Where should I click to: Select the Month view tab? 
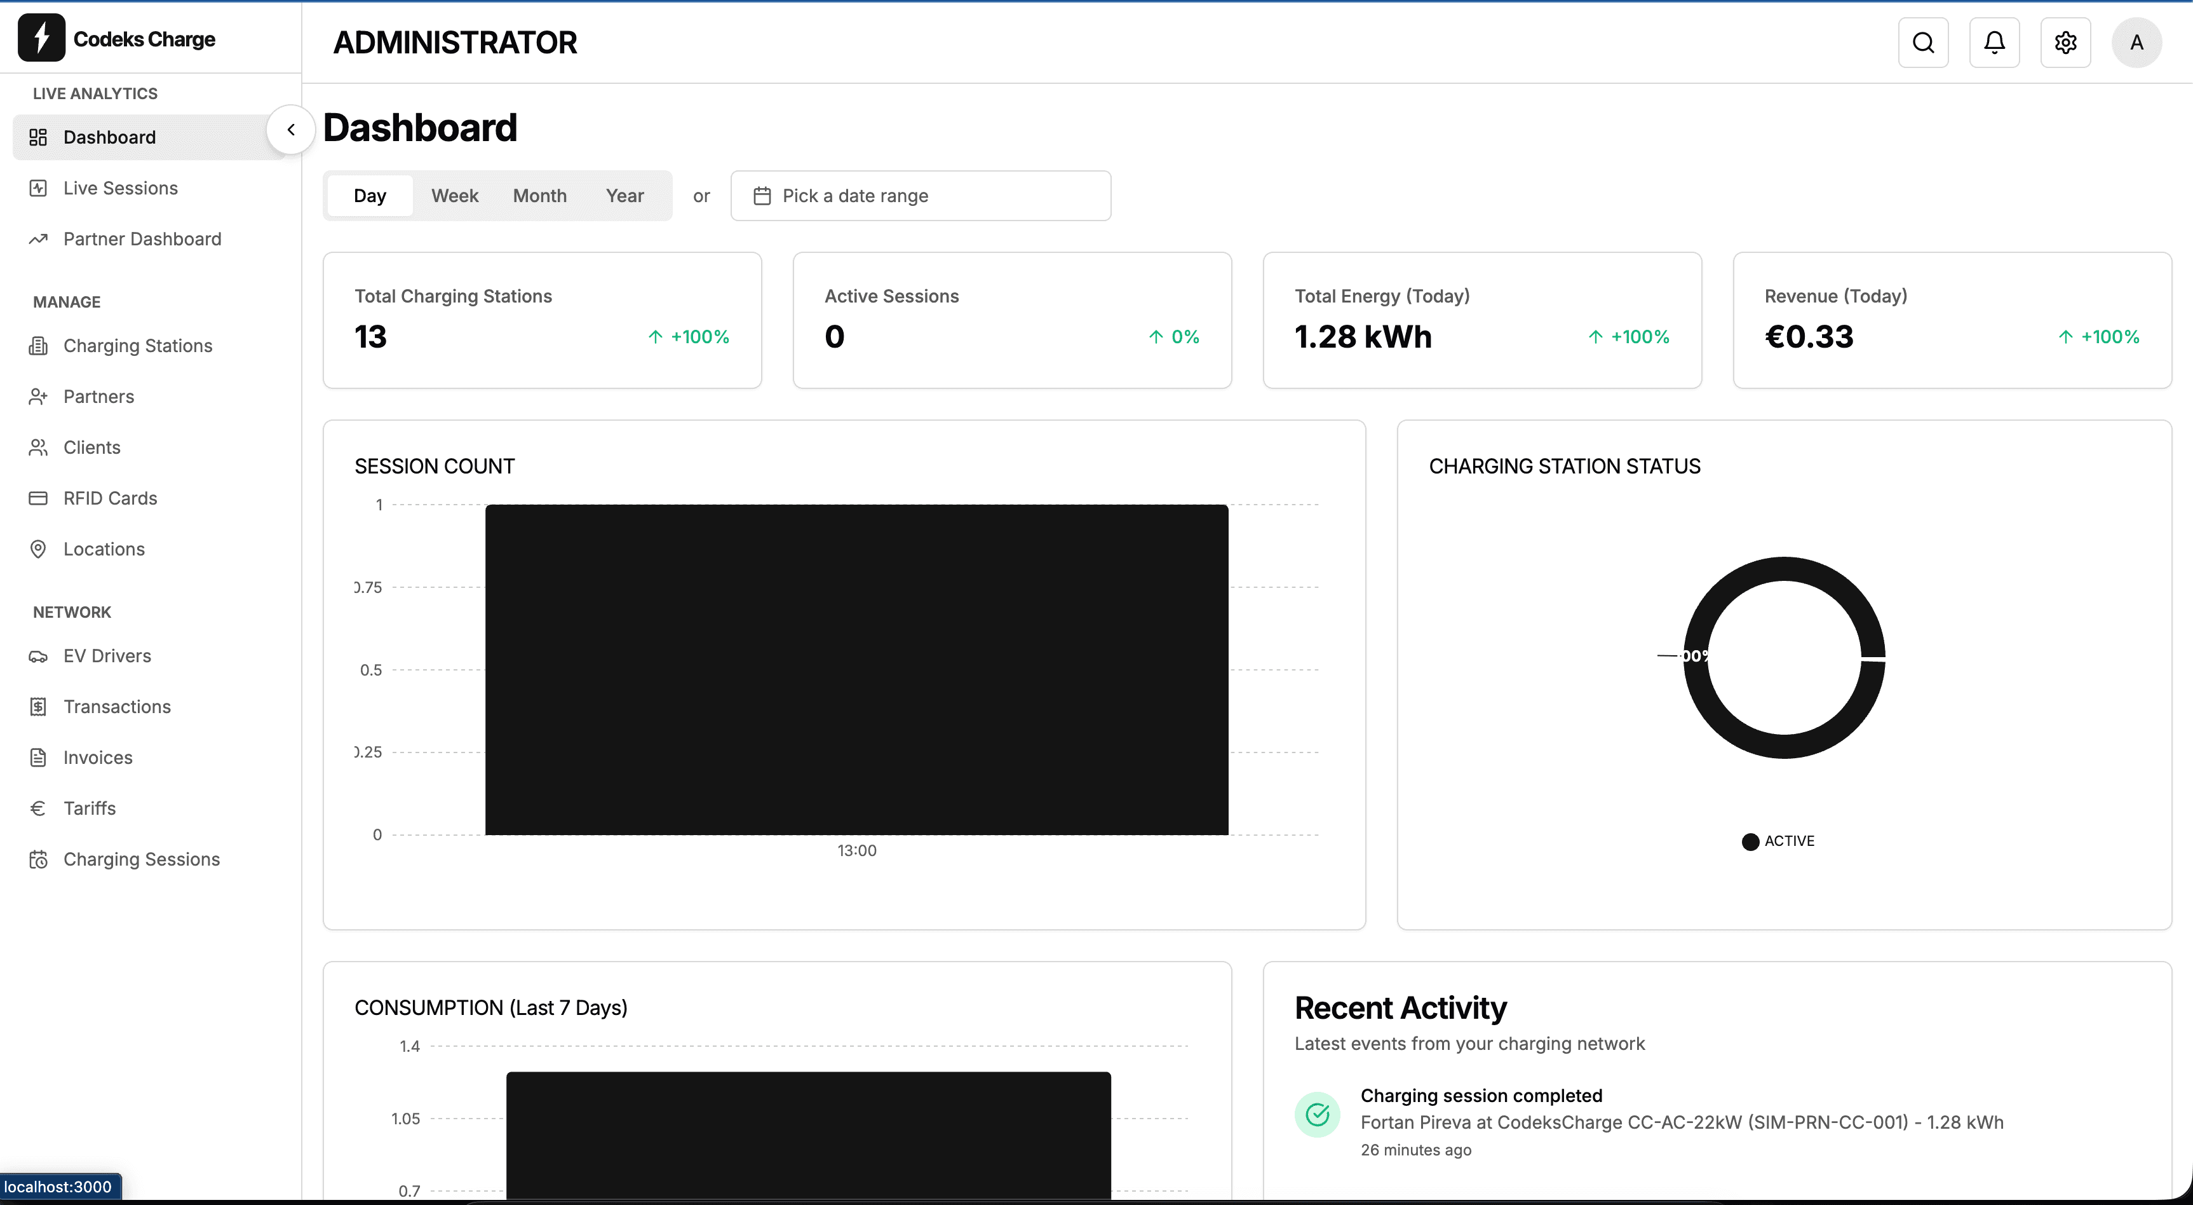[540, 195]
